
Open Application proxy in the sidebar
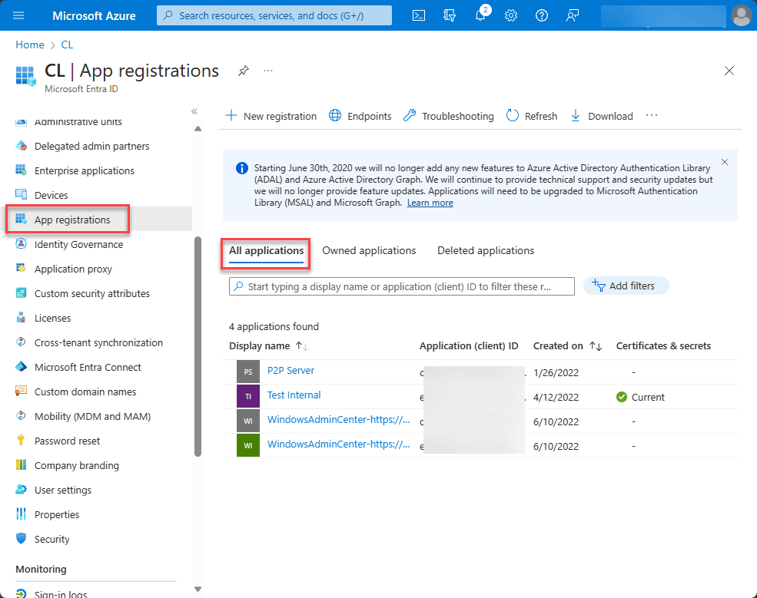[x=73, y=269]
